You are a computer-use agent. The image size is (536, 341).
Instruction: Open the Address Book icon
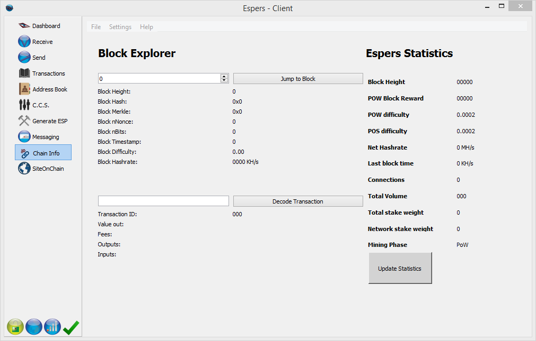pyautogui.click(x=24, y=89)
